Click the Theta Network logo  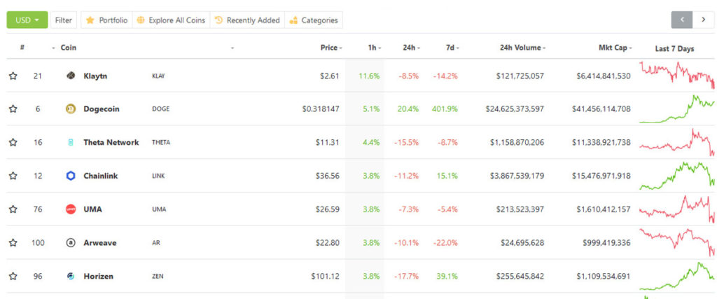point(71,142)
